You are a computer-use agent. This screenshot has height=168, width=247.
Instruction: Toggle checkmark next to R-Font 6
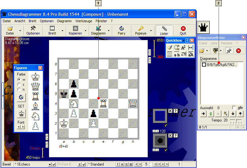[84, 164]
